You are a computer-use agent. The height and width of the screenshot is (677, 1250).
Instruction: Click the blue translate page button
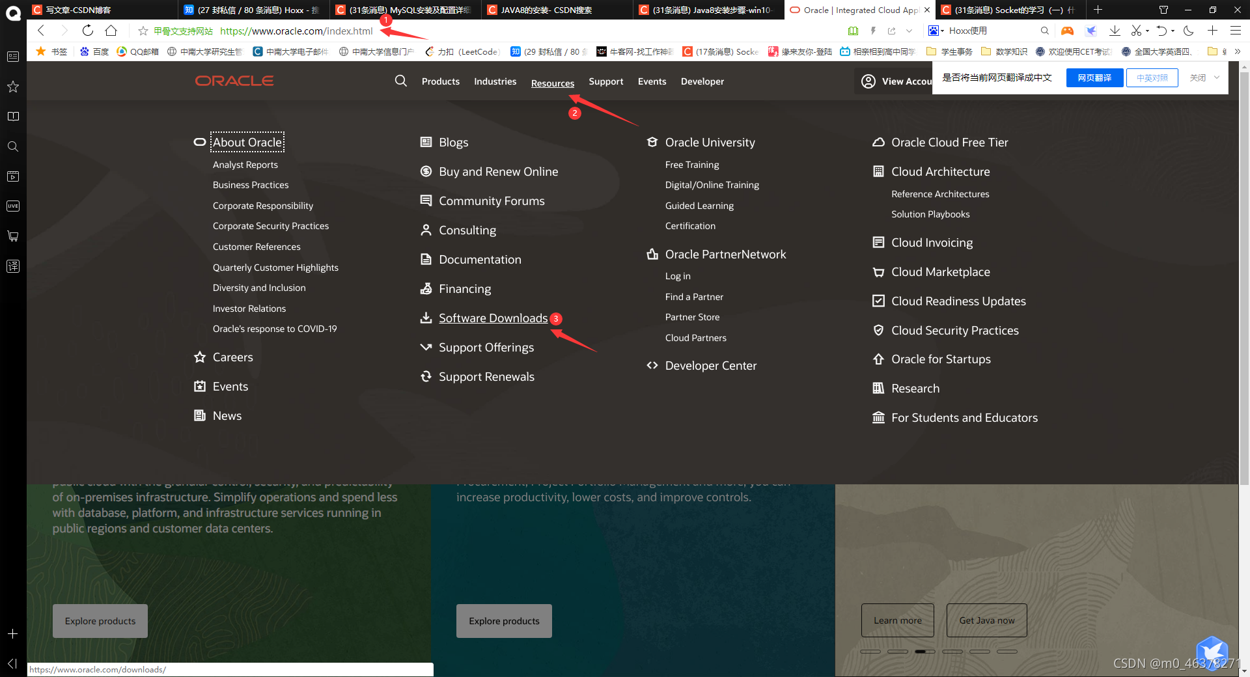click(1094, 77)
